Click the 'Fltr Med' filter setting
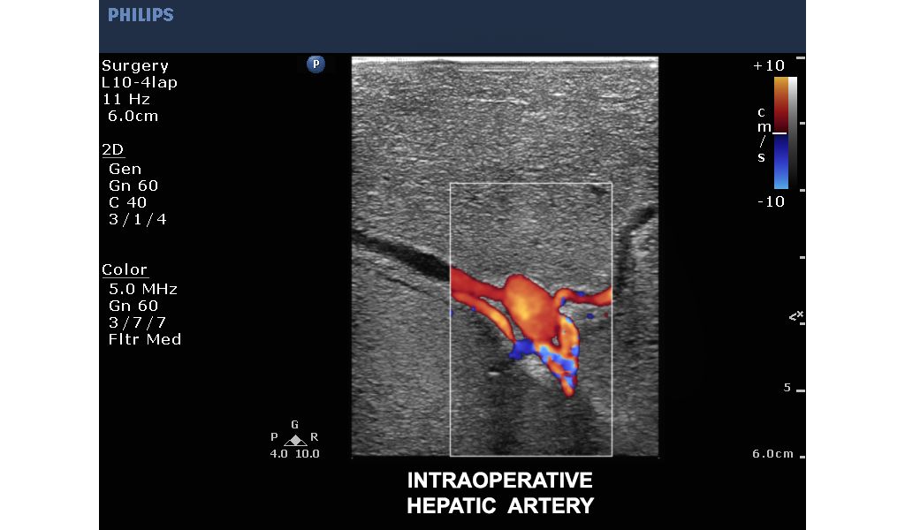Image resolution: width=905 pixels, height=530 pixels. click(145, 339)
